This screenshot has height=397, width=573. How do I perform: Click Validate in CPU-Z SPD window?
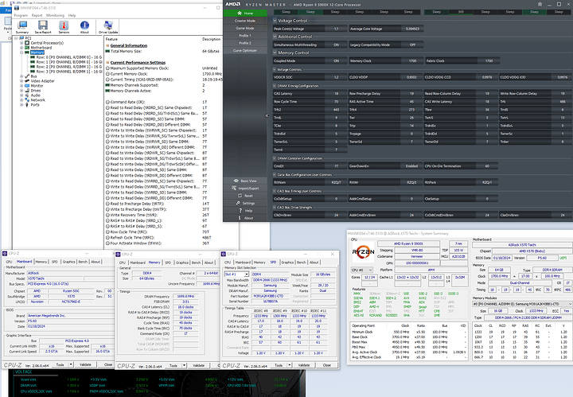pos(304,365)
